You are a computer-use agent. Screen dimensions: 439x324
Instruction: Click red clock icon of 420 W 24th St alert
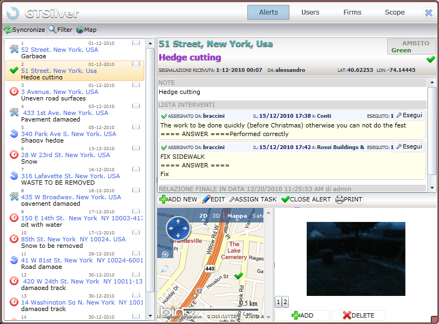14,281
